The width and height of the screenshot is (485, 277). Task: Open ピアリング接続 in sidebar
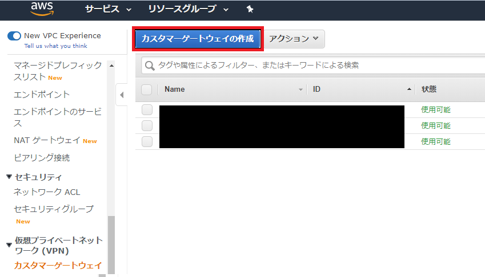point(42,158)
